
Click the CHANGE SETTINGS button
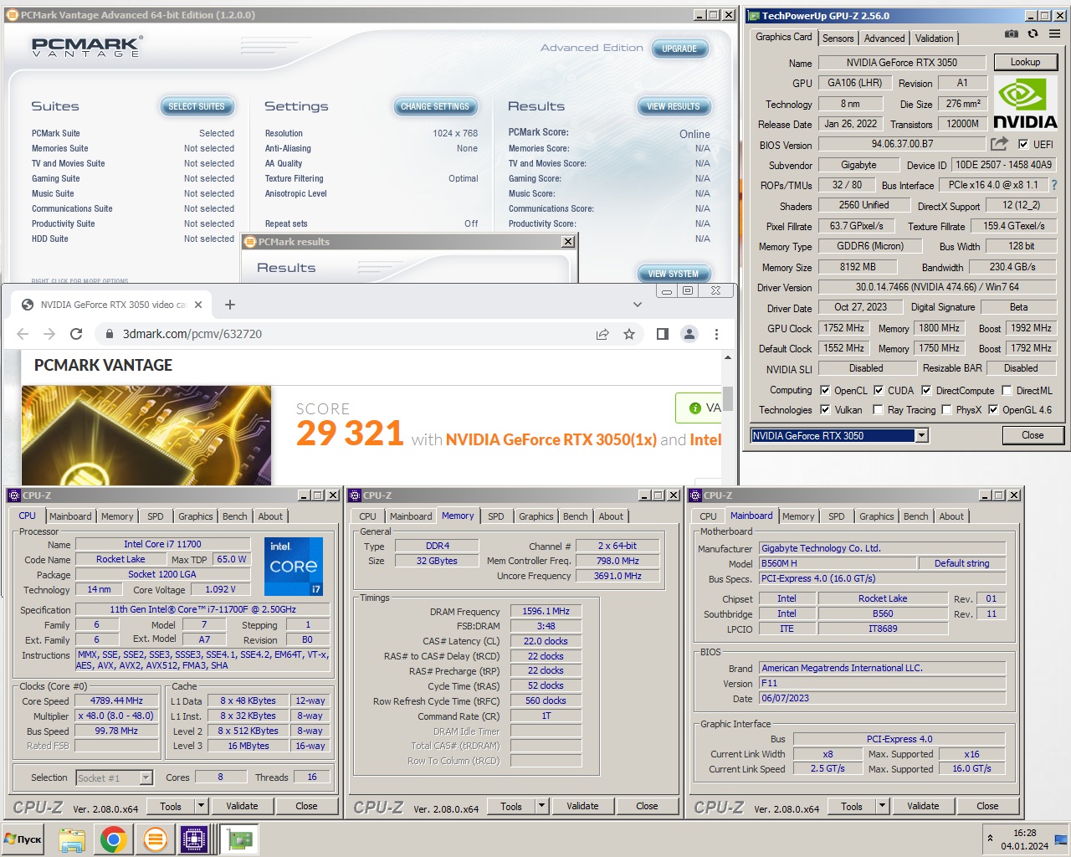(435, 106)
